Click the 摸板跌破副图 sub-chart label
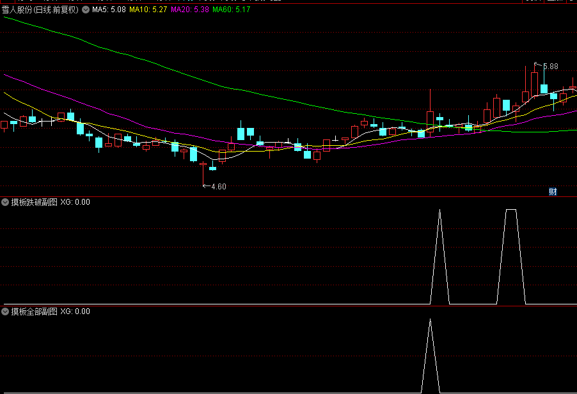The height and width of the screenshot is (394, 577). 34,202
